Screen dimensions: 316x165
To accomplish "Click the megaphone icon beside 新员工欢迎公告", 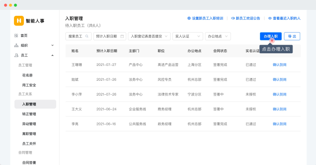I will pyautogui.click(x=233, y=18).
